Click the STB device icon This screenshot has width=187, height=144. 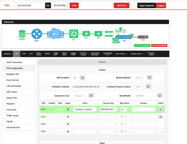(x=143, y=37)
